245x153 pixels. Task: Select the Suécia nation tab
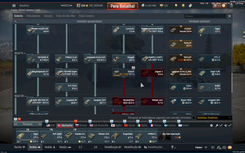pyautogui.click(x=170, y=125)
